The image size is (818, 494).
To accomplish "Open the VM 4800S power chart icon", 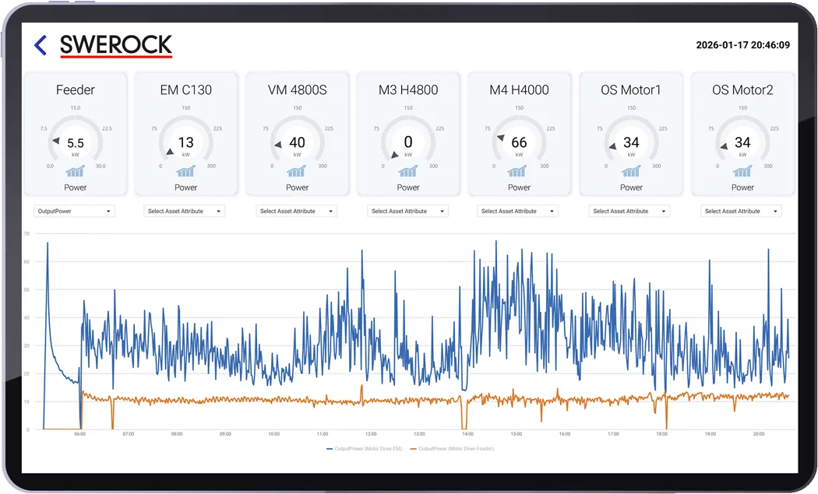I will click(x=297, y=170).
